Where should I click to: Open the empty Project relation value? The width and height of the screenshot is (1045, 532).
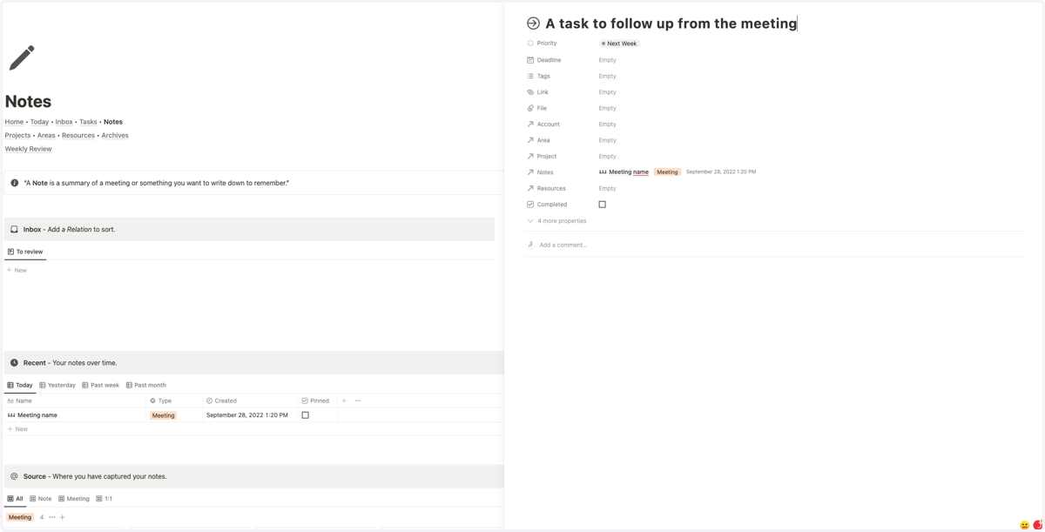607,156
